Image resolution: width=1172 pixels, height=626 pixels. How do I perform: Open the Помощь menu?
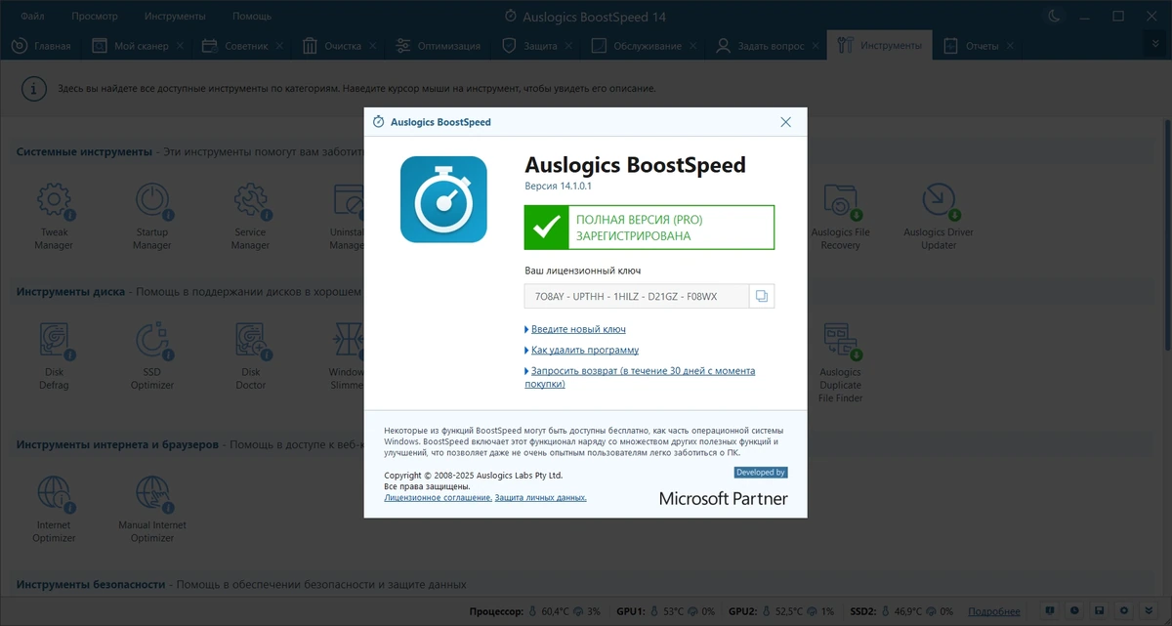252,17
